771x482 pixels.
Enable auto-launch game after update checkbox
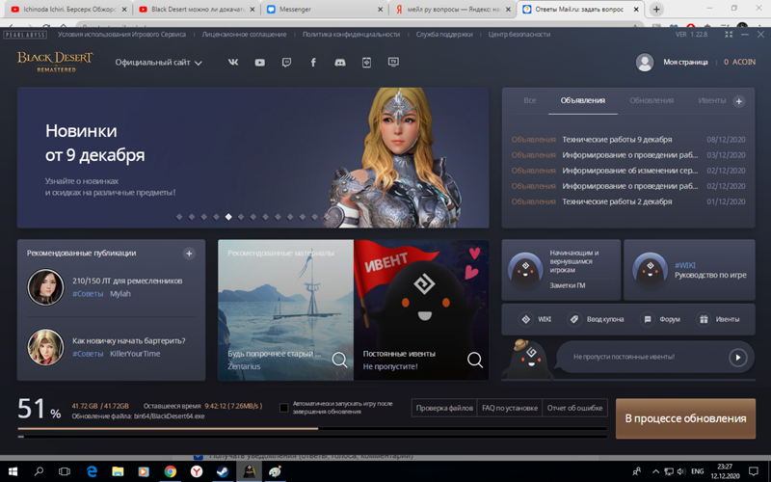point(283,408)
